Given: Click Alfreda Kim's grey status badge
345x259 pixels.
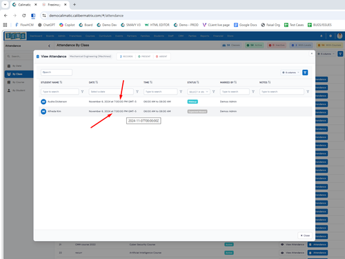Looking at the screenshot, I should coord(197,111).
